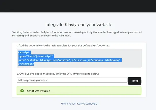Click the Next button
The height and width of the screenshot is (110, 156).
(x=135, y=81)
